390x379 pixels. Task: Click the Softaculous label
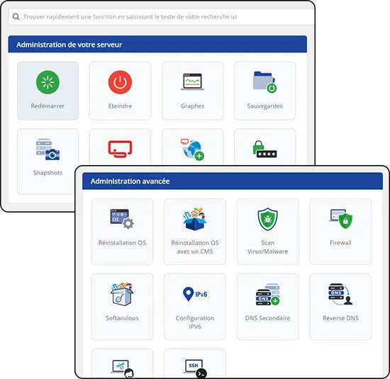(122, 318)
